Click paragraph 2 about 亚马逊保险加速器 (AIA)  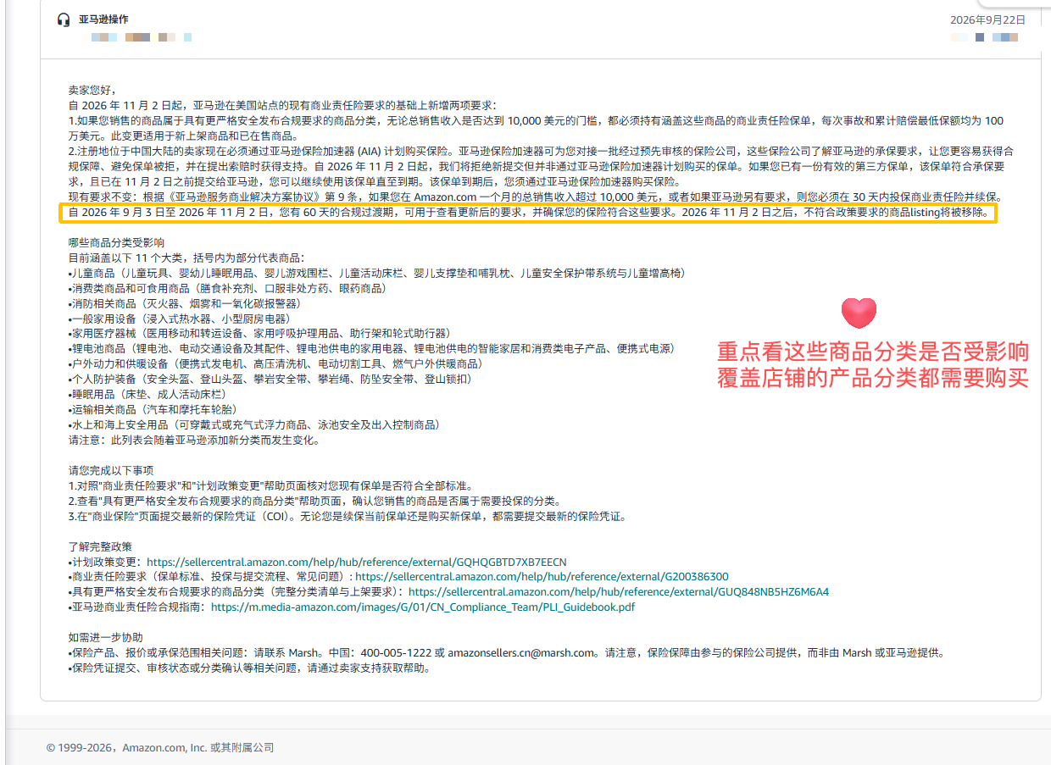[x=542, y=166]
